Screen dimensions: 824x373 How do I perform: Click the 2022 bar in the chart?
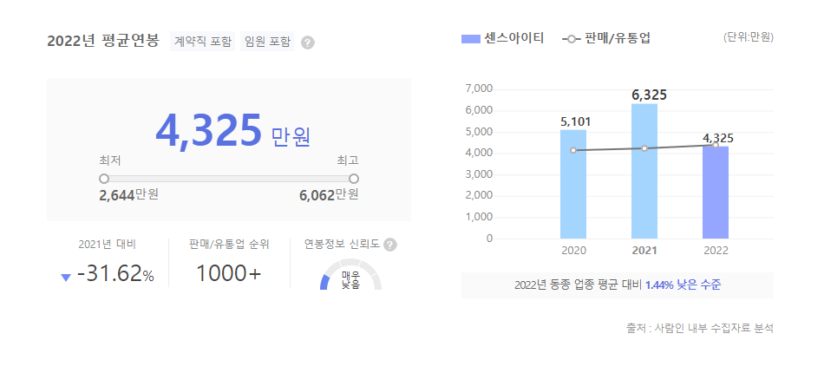(x=716, y=193)
